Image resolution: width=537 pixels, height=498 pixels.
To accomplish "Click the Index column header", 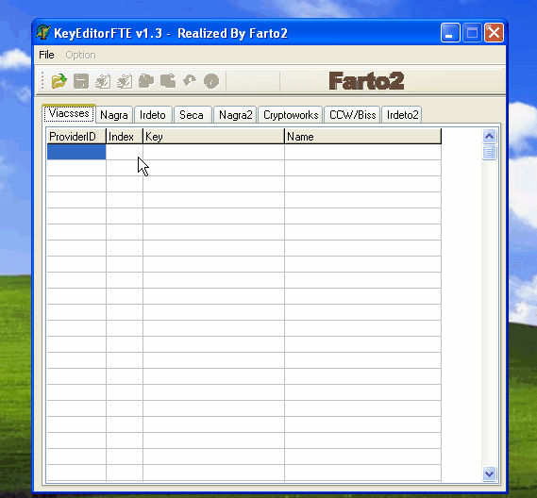I will (x=125, y=137).
